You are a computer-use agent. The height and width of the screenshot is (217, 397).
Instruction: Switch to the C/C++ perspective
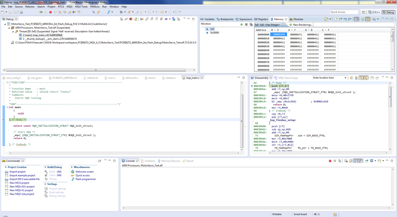point(373,12)
